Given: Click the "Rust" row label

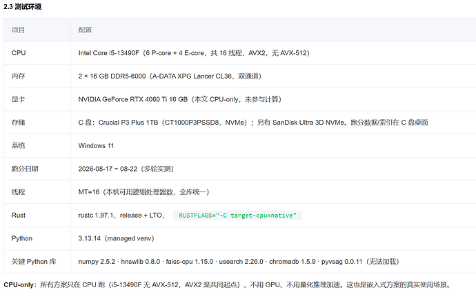Looking at the screenshot, I should coord(19,216).
